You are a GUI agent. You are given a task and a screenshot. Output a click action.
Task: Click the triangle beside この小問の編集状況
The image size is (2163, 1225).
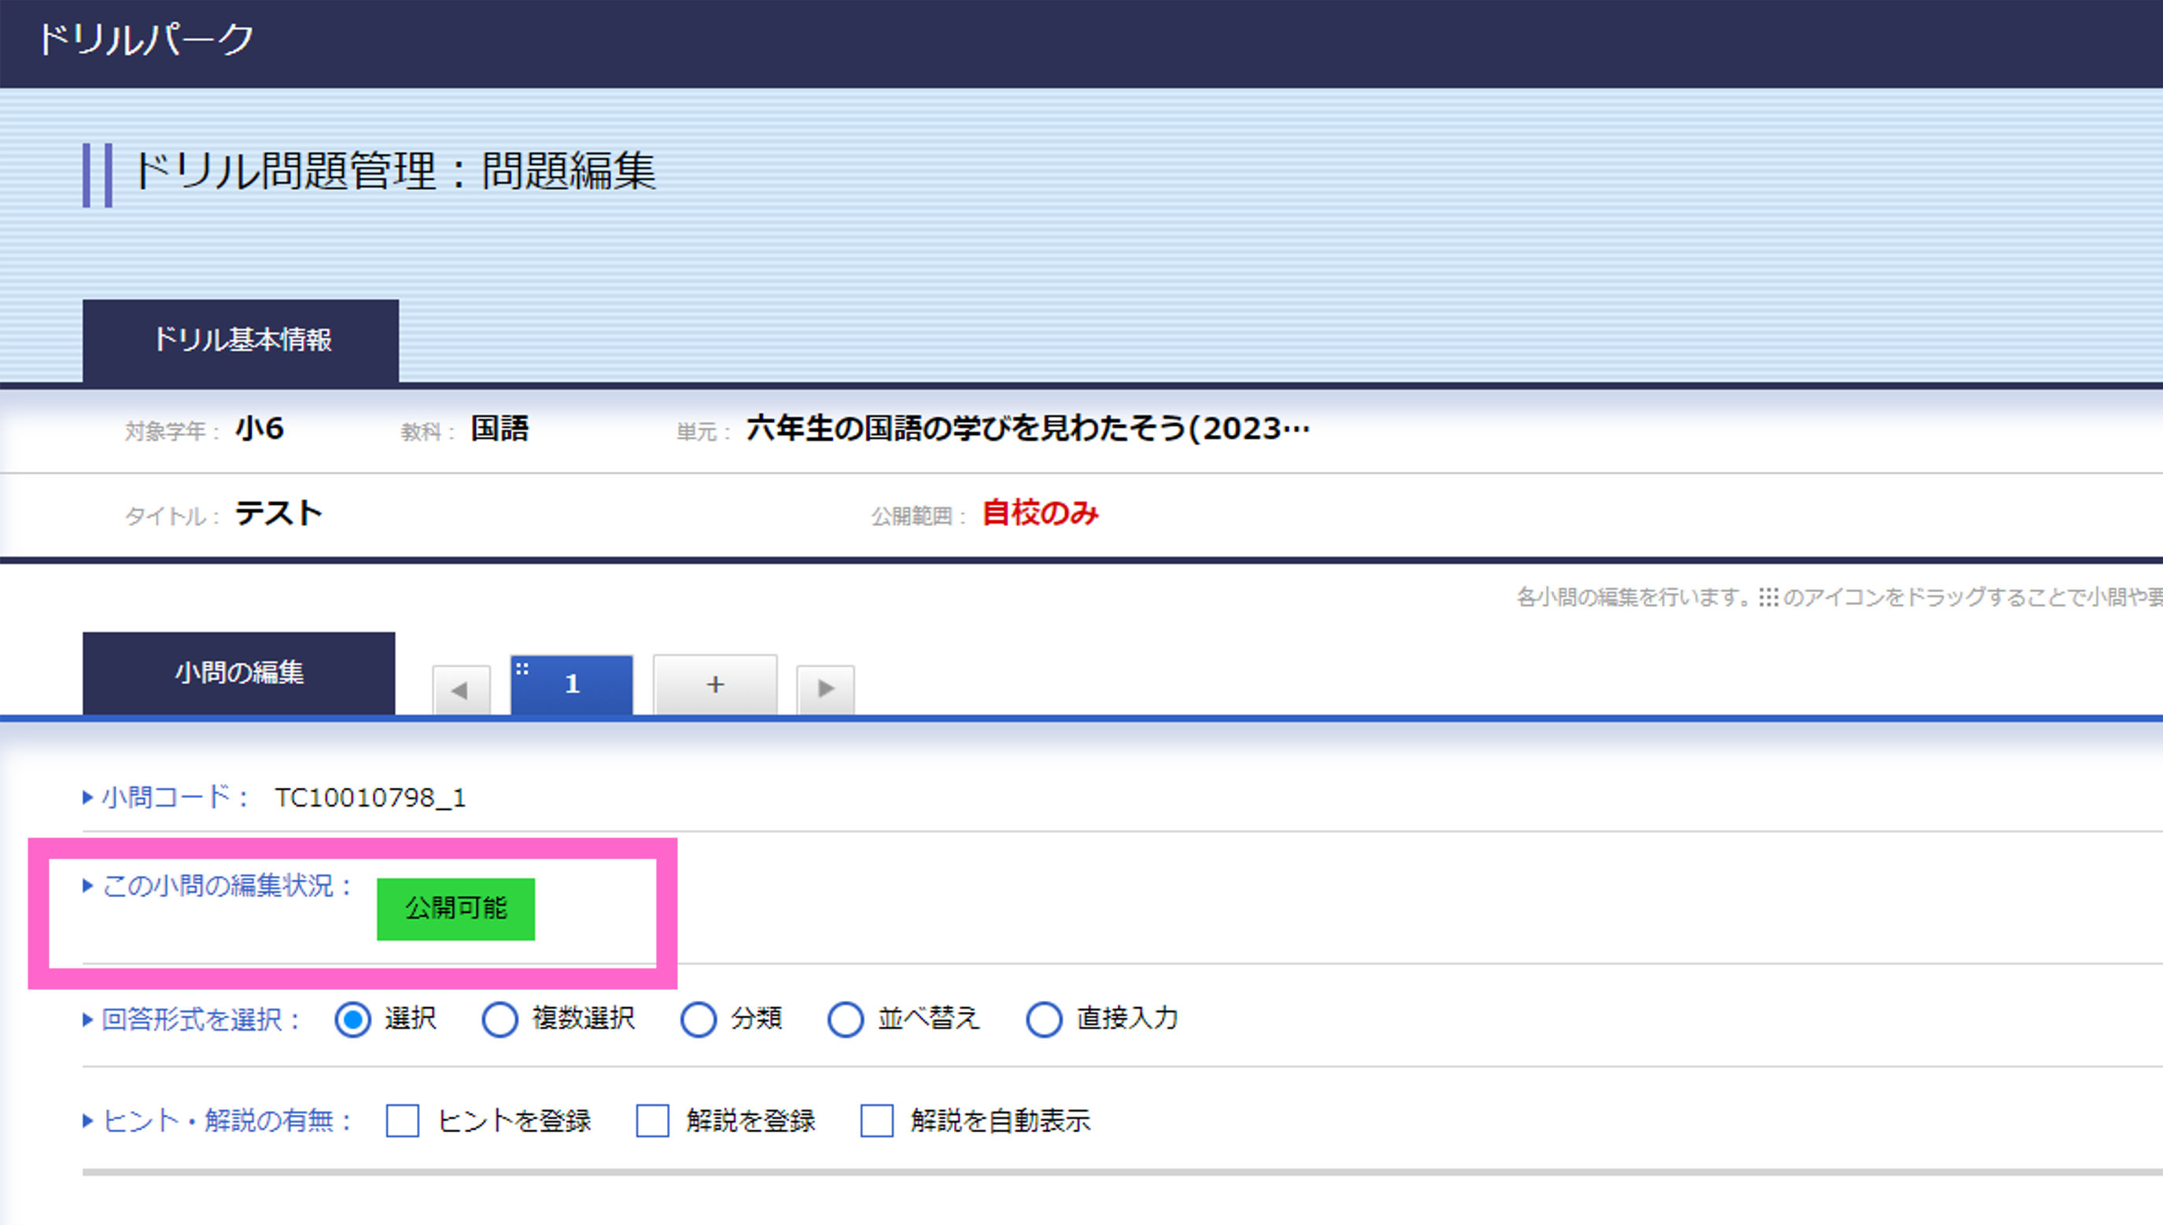[x=87, y=885]
